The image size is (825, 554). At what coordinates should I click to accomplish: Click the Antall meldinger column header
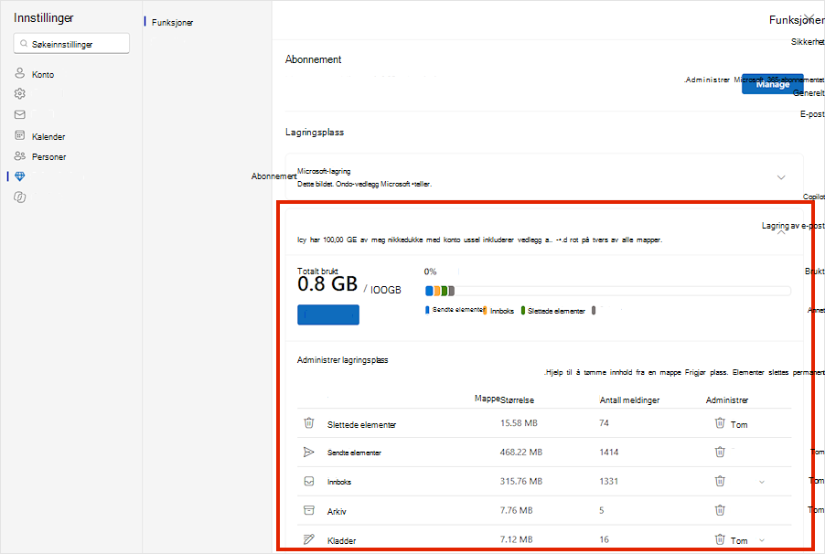(629, 400)
